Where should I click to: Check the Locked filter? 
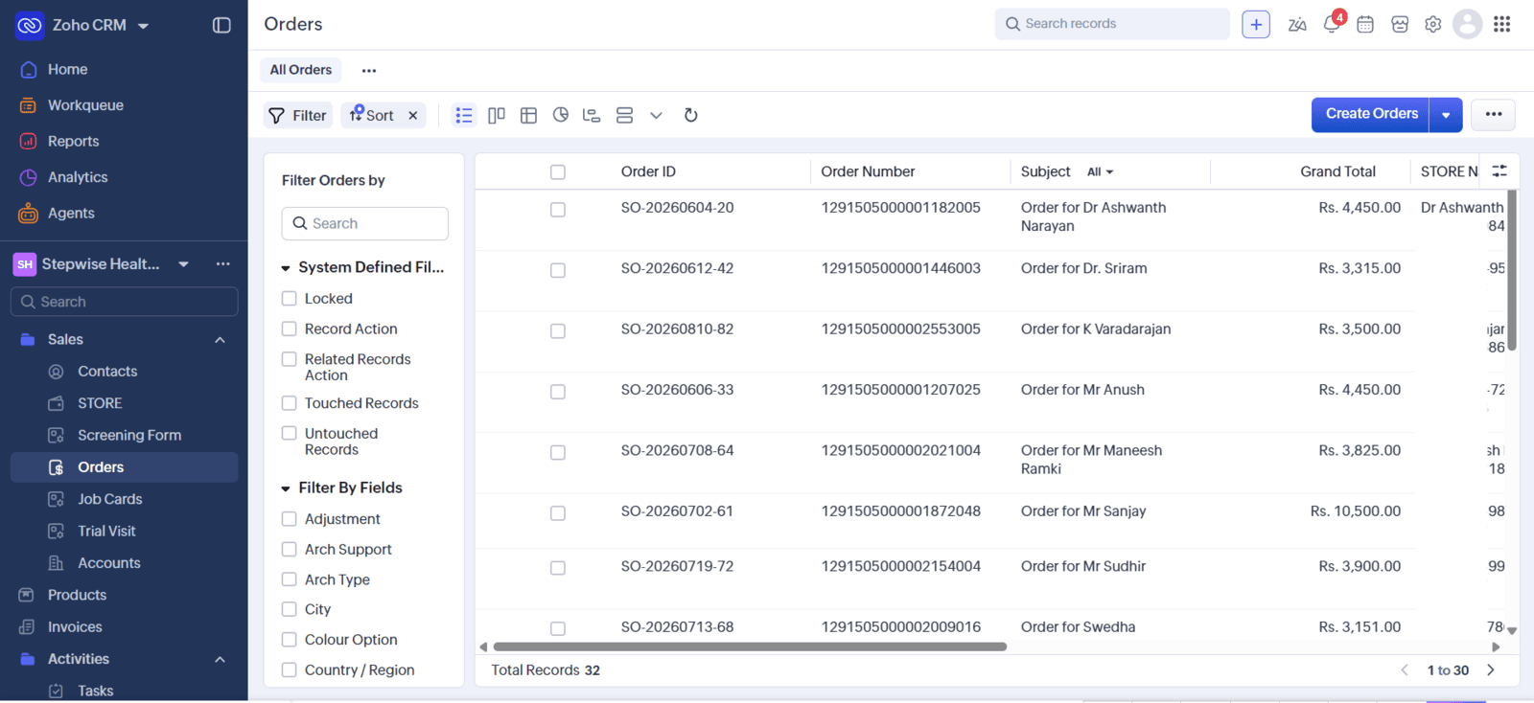(289, 299)
